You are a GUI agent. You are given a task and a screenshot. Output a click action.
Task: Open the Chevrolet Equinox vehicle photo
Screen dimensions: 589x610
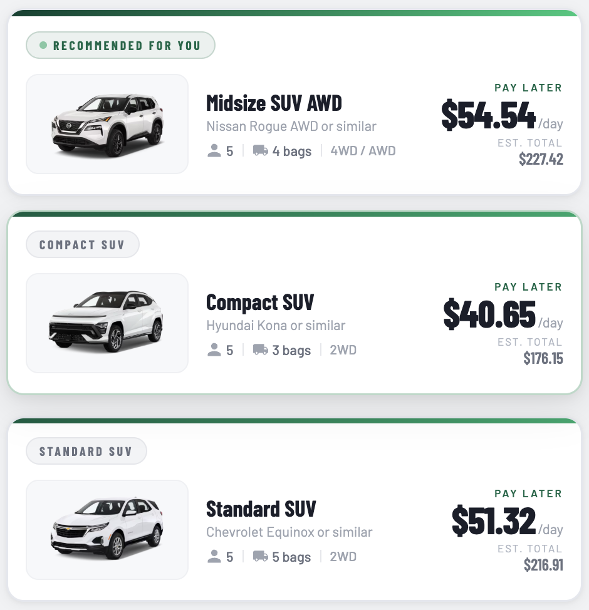tap(107, 529)
